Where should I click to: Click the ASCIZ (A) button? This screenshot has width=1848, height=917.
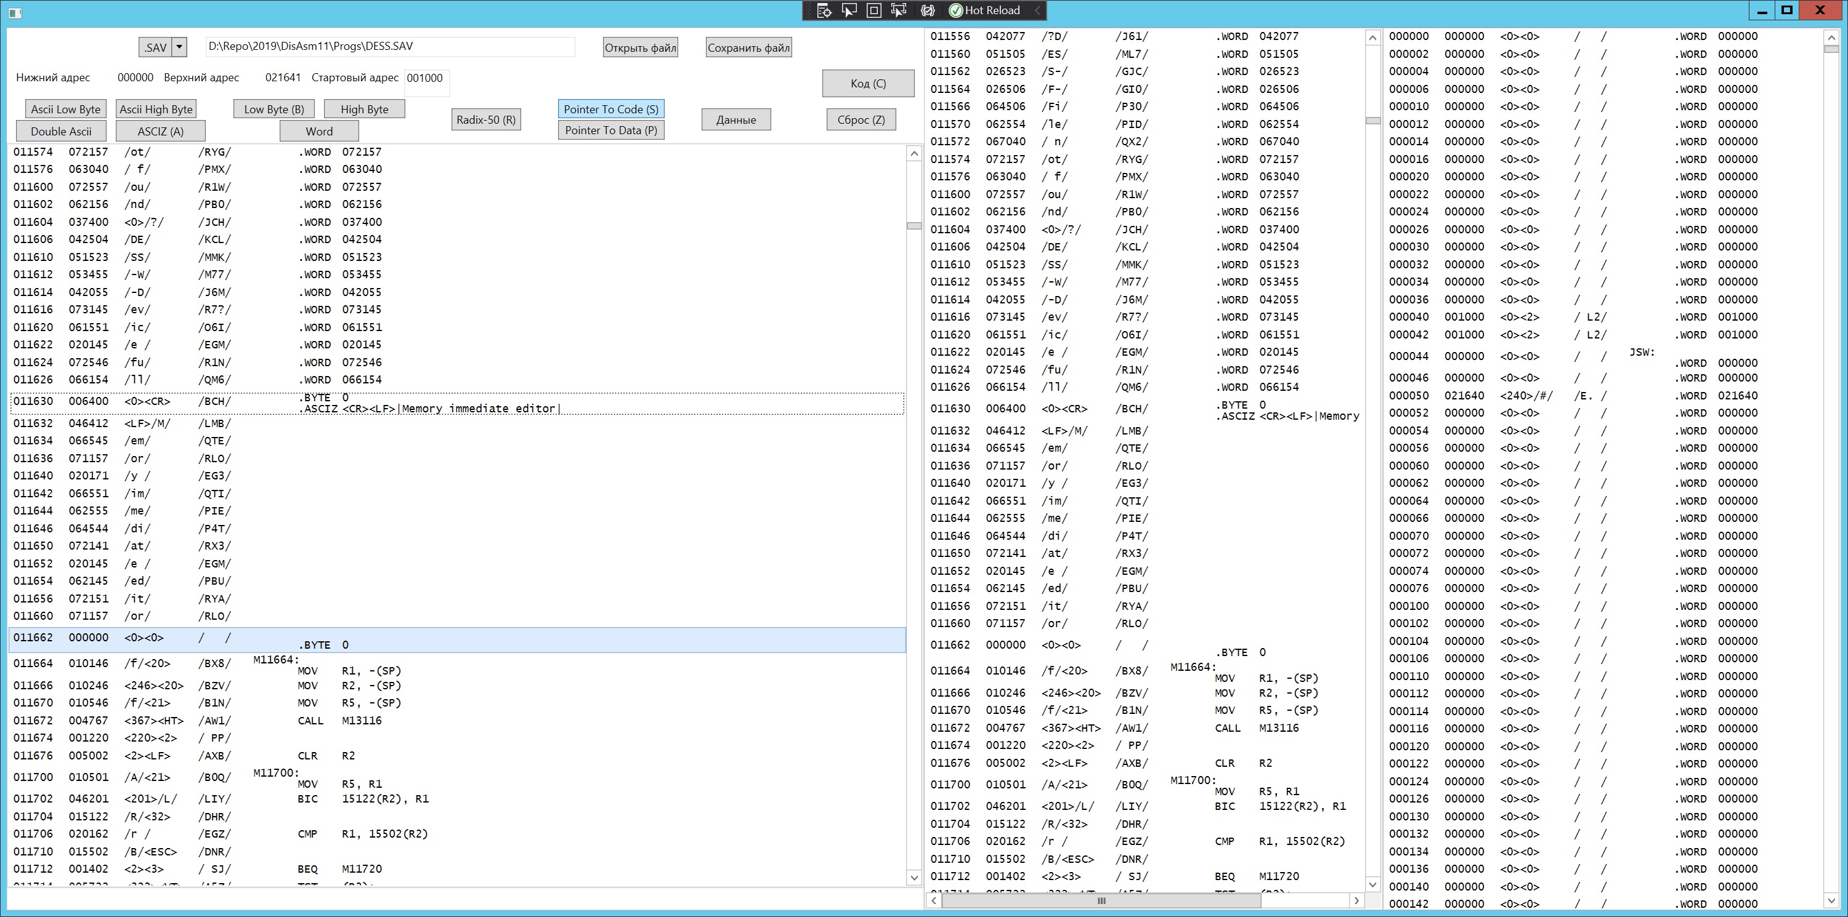161,131
